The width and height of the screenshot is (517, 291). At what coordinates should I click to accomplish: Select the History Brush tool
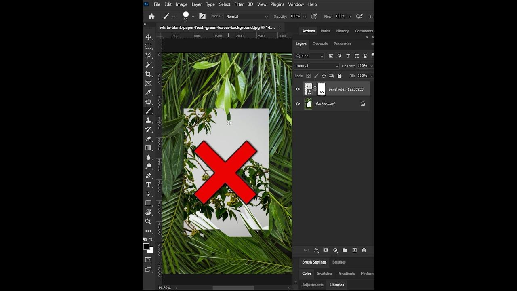point(148,129)
